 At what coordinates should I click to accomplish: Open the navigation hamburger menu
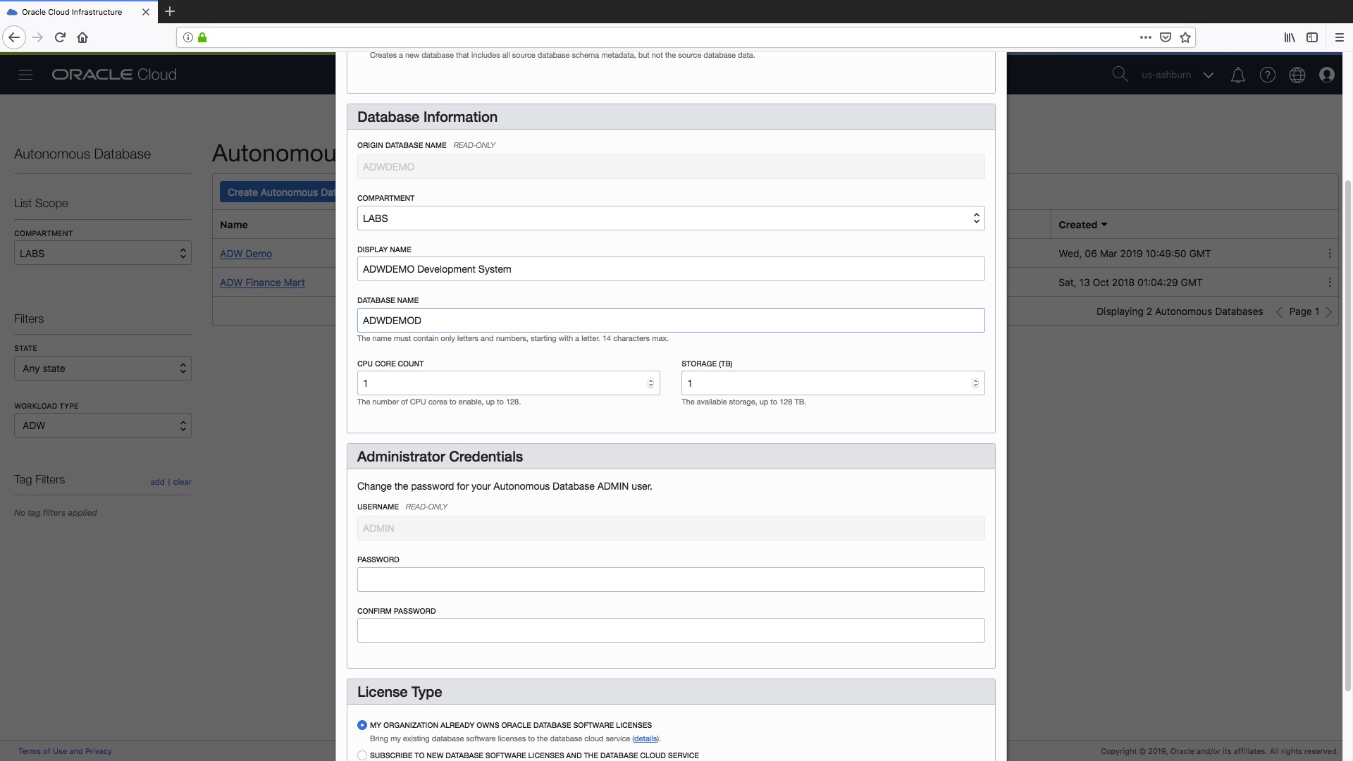tap(25, 74)
